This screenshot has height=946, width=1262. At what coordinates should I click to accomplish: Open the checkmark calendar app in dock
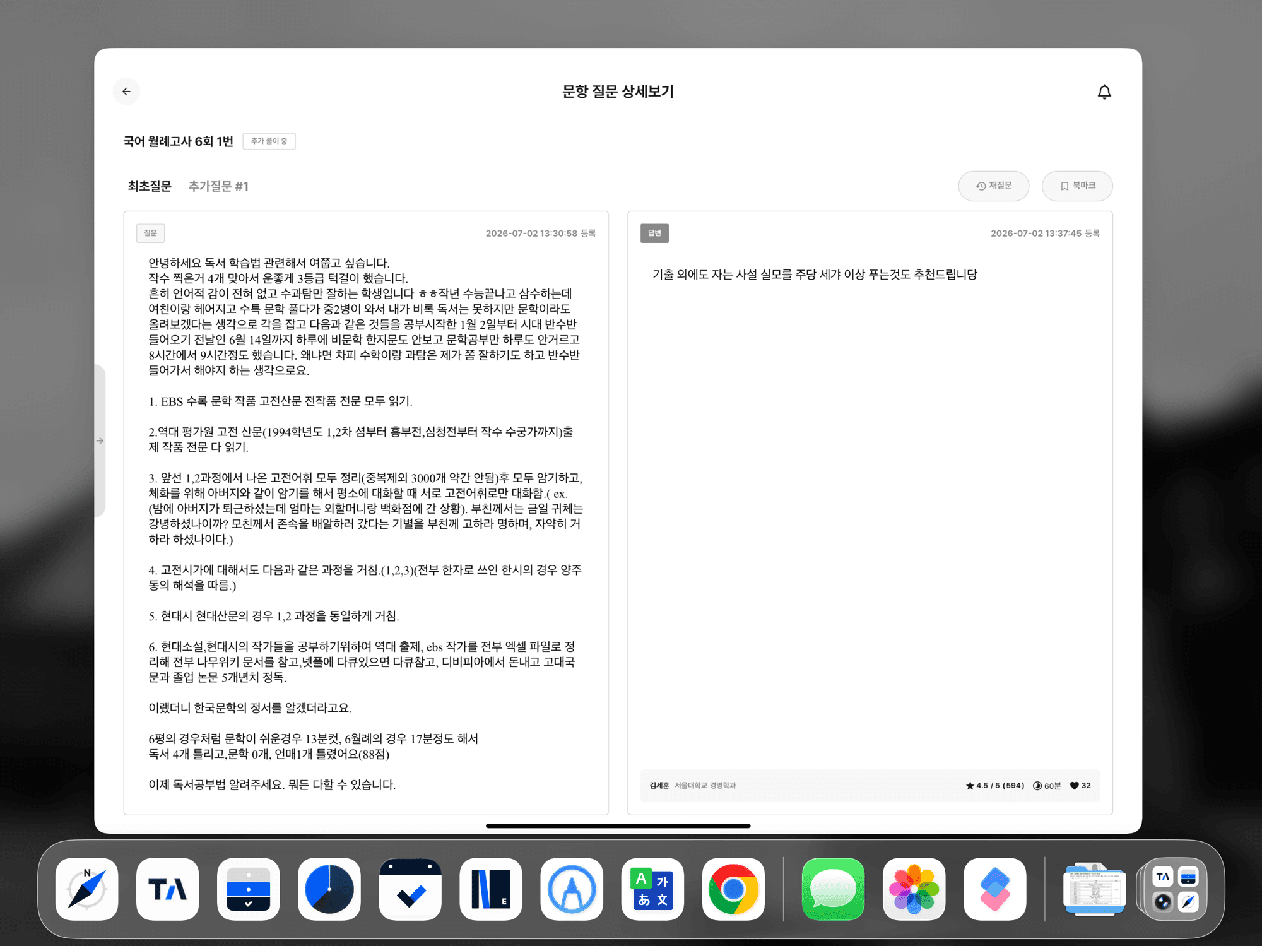[410, 889]
